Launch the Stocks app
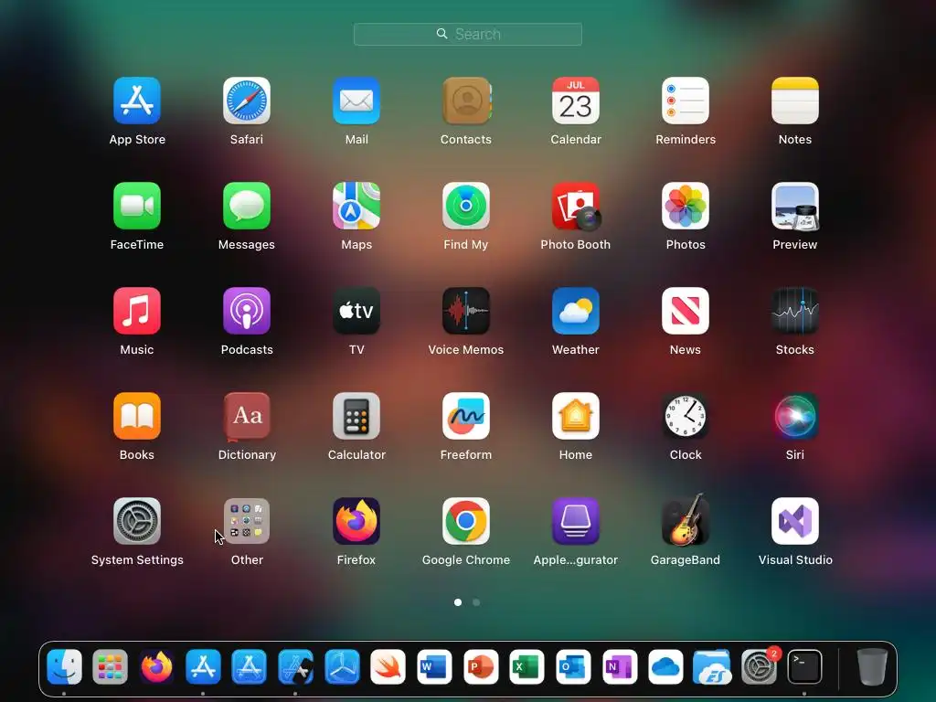Screen dimensions: 936x702 (795, 311)
